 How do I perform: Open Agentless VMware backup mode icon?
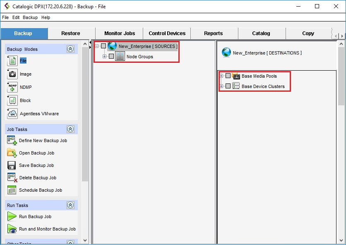point(12,114)
